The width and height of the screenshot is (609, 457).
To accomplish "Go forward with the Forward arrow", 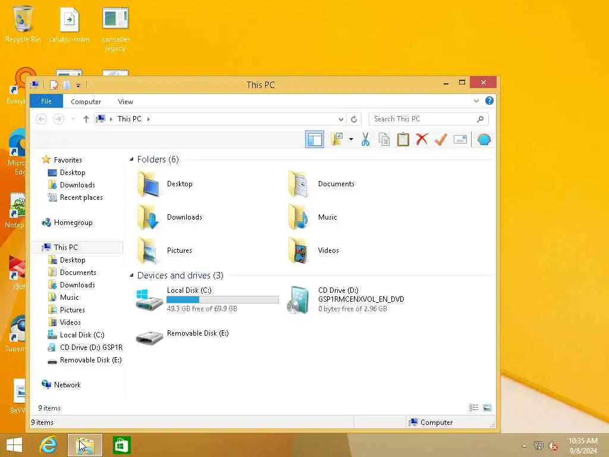I will tap(58, 119).
